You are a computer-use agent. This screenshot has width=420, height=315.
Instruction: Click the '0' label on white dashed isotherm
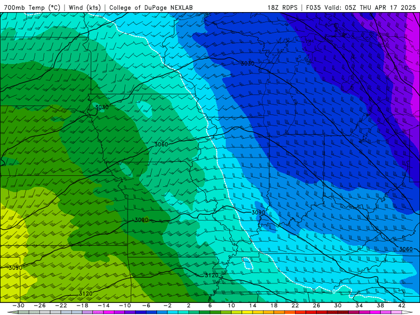[334, 291]
